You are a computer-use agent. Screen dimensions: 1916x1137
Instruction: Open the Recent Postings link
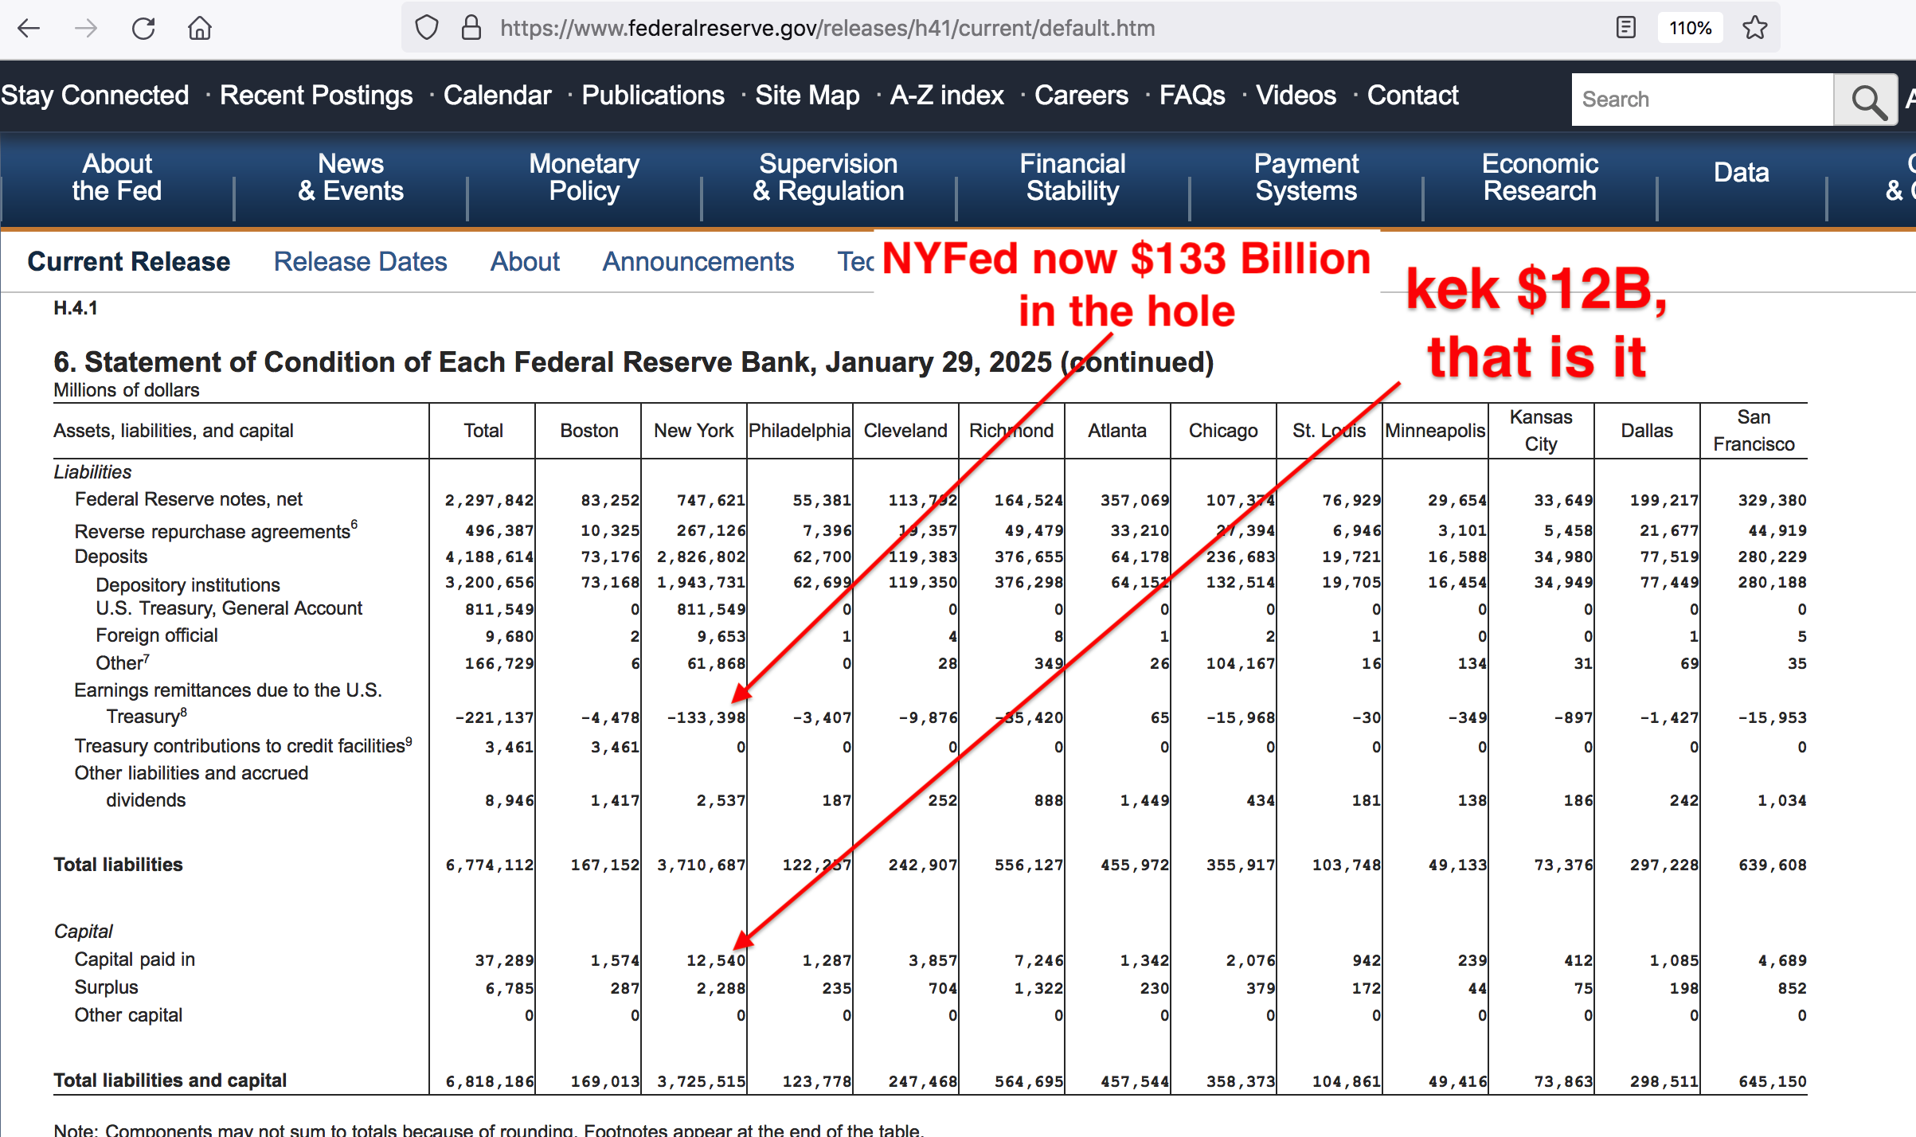[316, 96]
